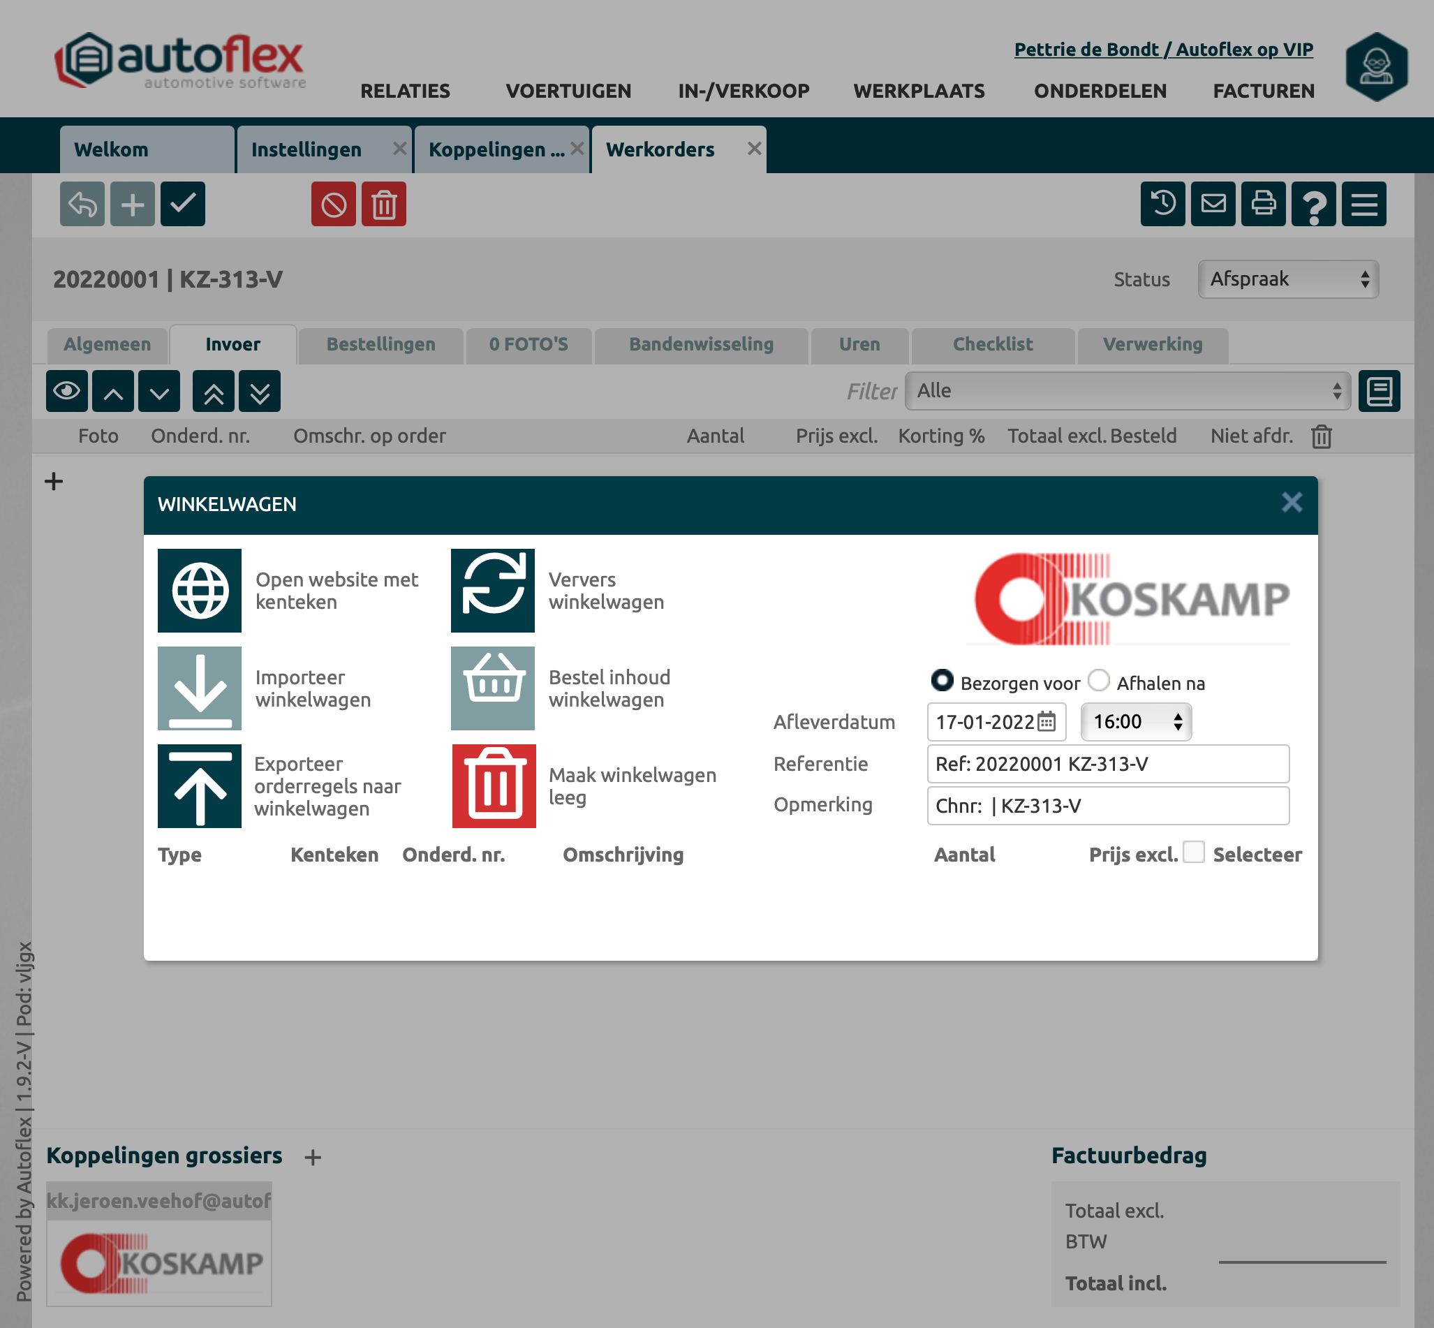Screen dimensions: 1434x1328
Task: Open the Status dropdown showing Afspraak
Action: coord(1287,279)
